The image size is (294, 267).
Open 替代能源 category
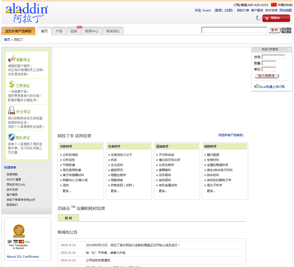point(213,155)
